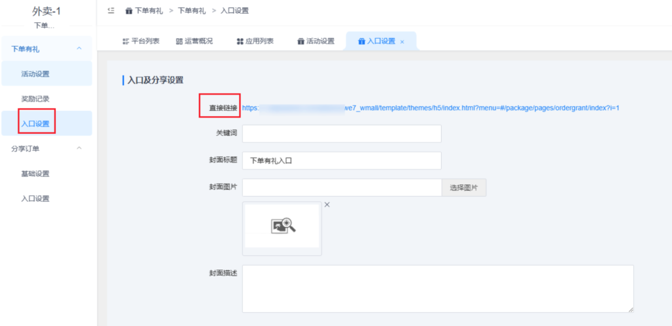Click the 运营概况 tab icon
Screen dimensions: 672x326
click(x=179, y=41)
